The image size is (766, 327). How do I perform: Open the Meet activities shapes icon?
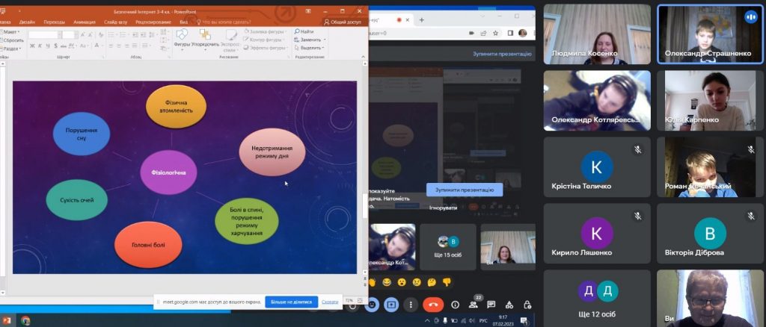point(509,305)
